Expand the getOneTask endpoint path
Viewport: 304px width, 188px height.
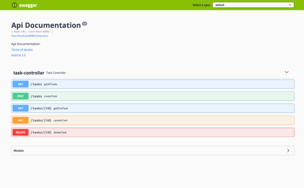[x=41, y=108]
